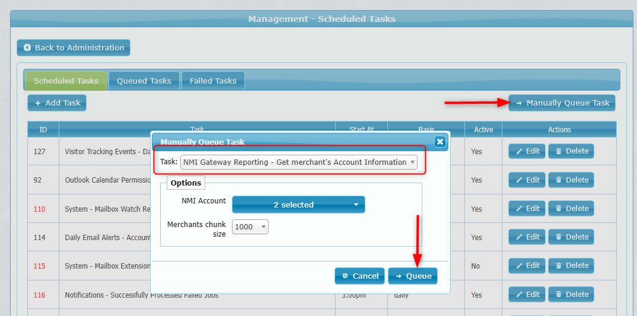
Task: Select the Scheduled Tasks tab
Action: [66, 81]
